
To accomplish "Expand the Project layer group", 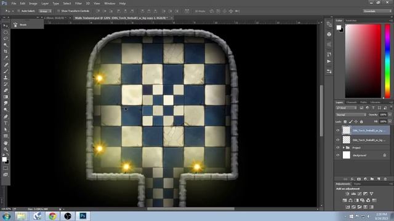I will 344,148.
